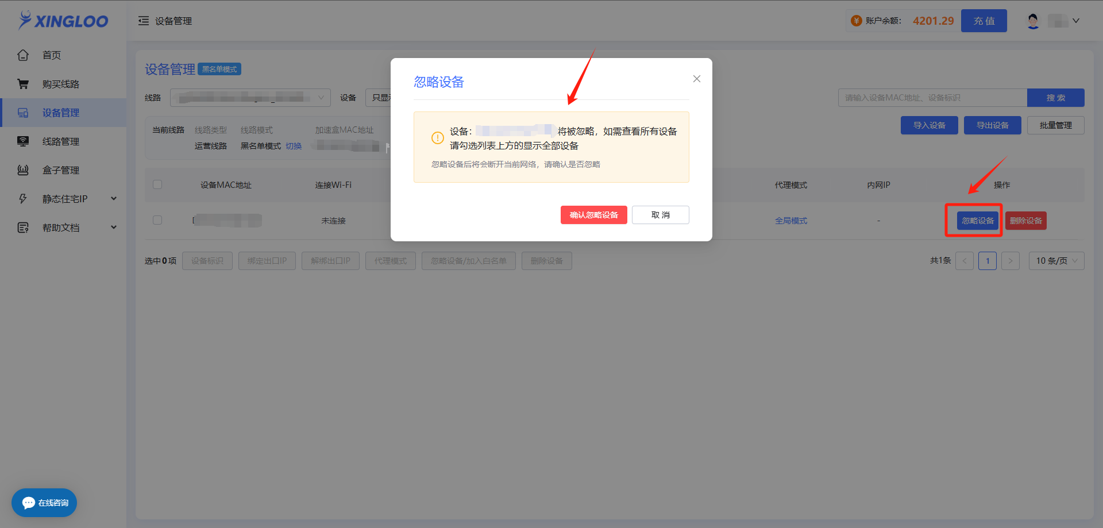Click the home icon beside 首页

coord(23,55)
